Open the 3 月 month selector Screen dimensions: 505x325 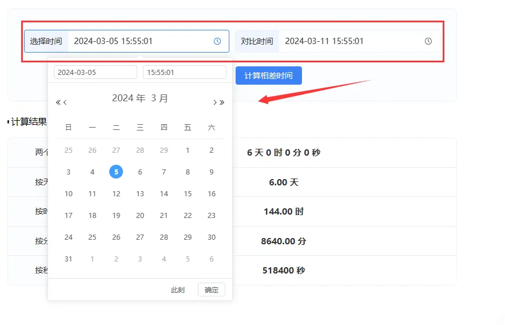[x=160, y=98]
